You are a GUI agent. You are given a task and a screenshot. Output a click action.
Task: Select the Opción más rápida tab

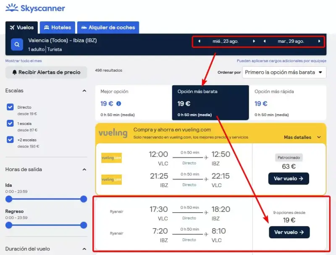288,103
